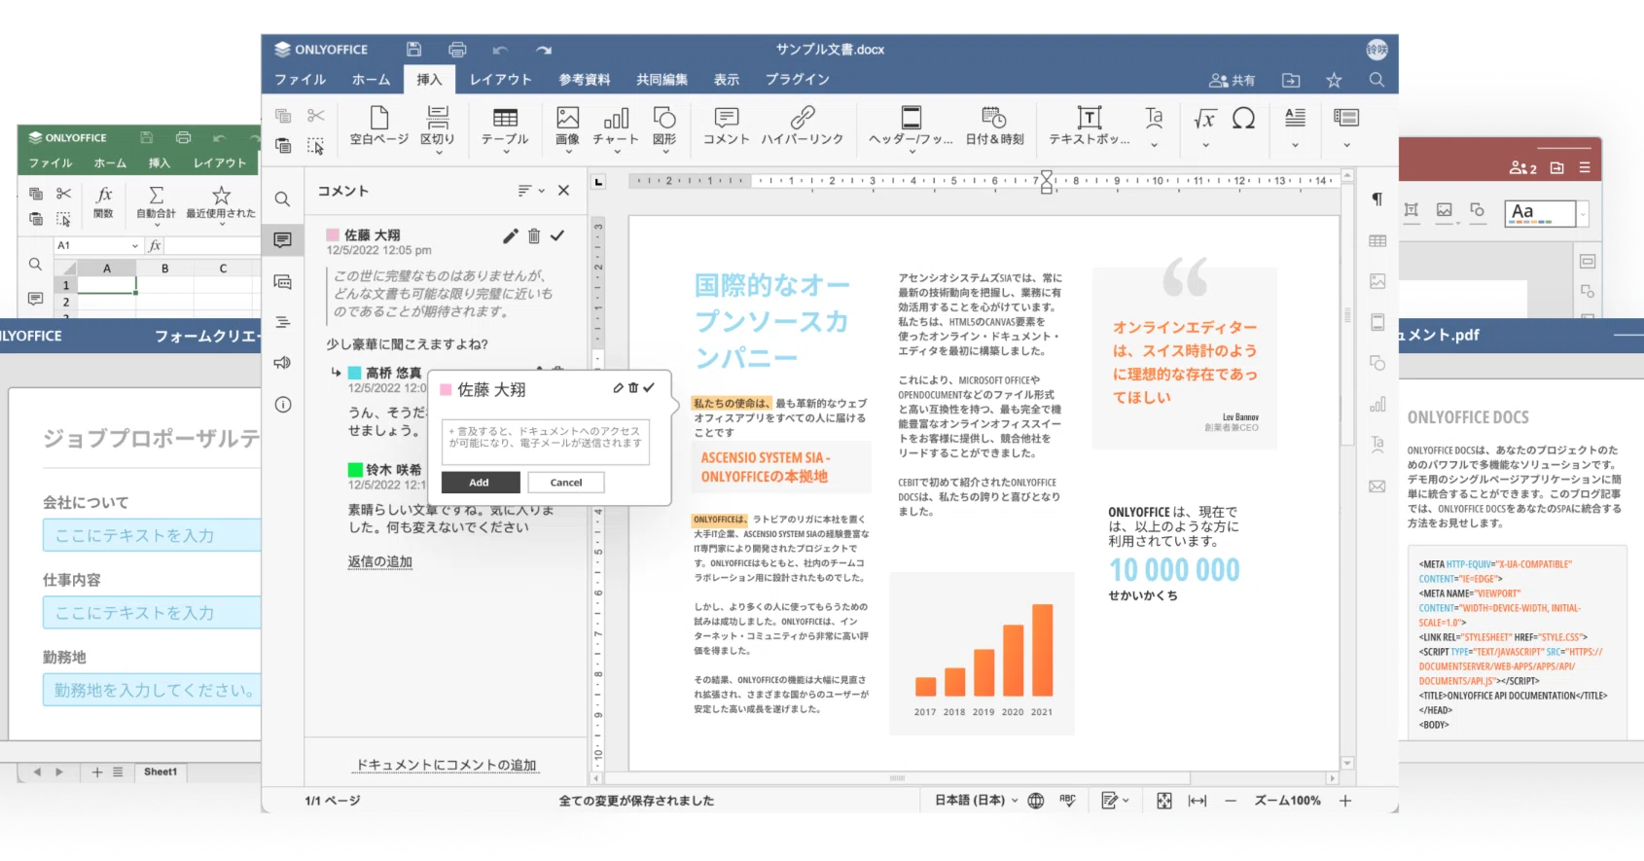The width and height of the screenshot is (1644, 861).
Task: Zoom in with plus in status bar
Action: coord(1345,801)
